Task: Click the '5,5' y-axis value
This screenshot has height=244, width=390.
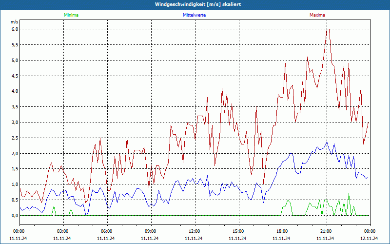Action: [x=15, y=45]
